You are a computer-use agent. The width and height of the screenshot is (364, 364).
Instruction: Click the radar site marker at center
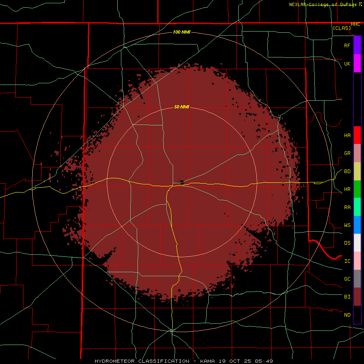coord(182,182)
